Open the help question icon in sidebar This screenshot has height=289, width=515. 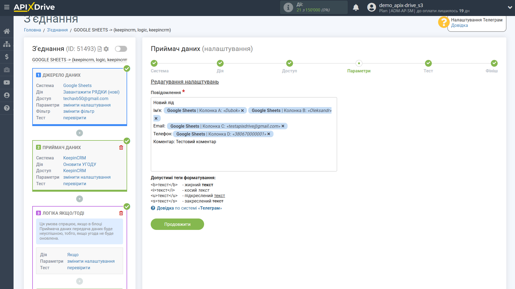click(x=7, y=108)
